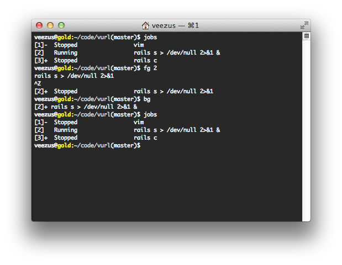Click the '^Z' line

pyautogui.click(x=38, y=83)
